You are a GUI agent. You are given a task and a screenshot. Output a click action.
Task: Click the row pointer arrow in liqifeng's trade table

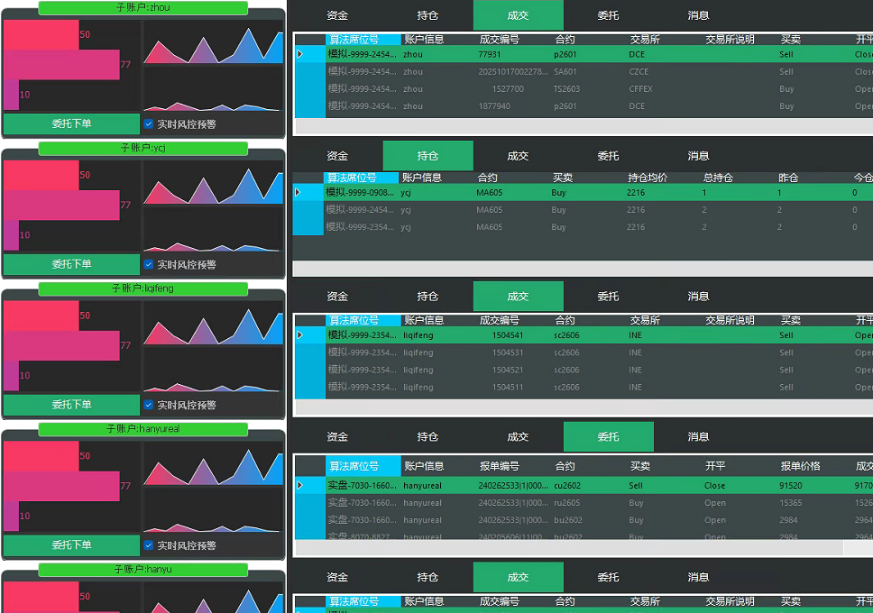tap(299, 335)
